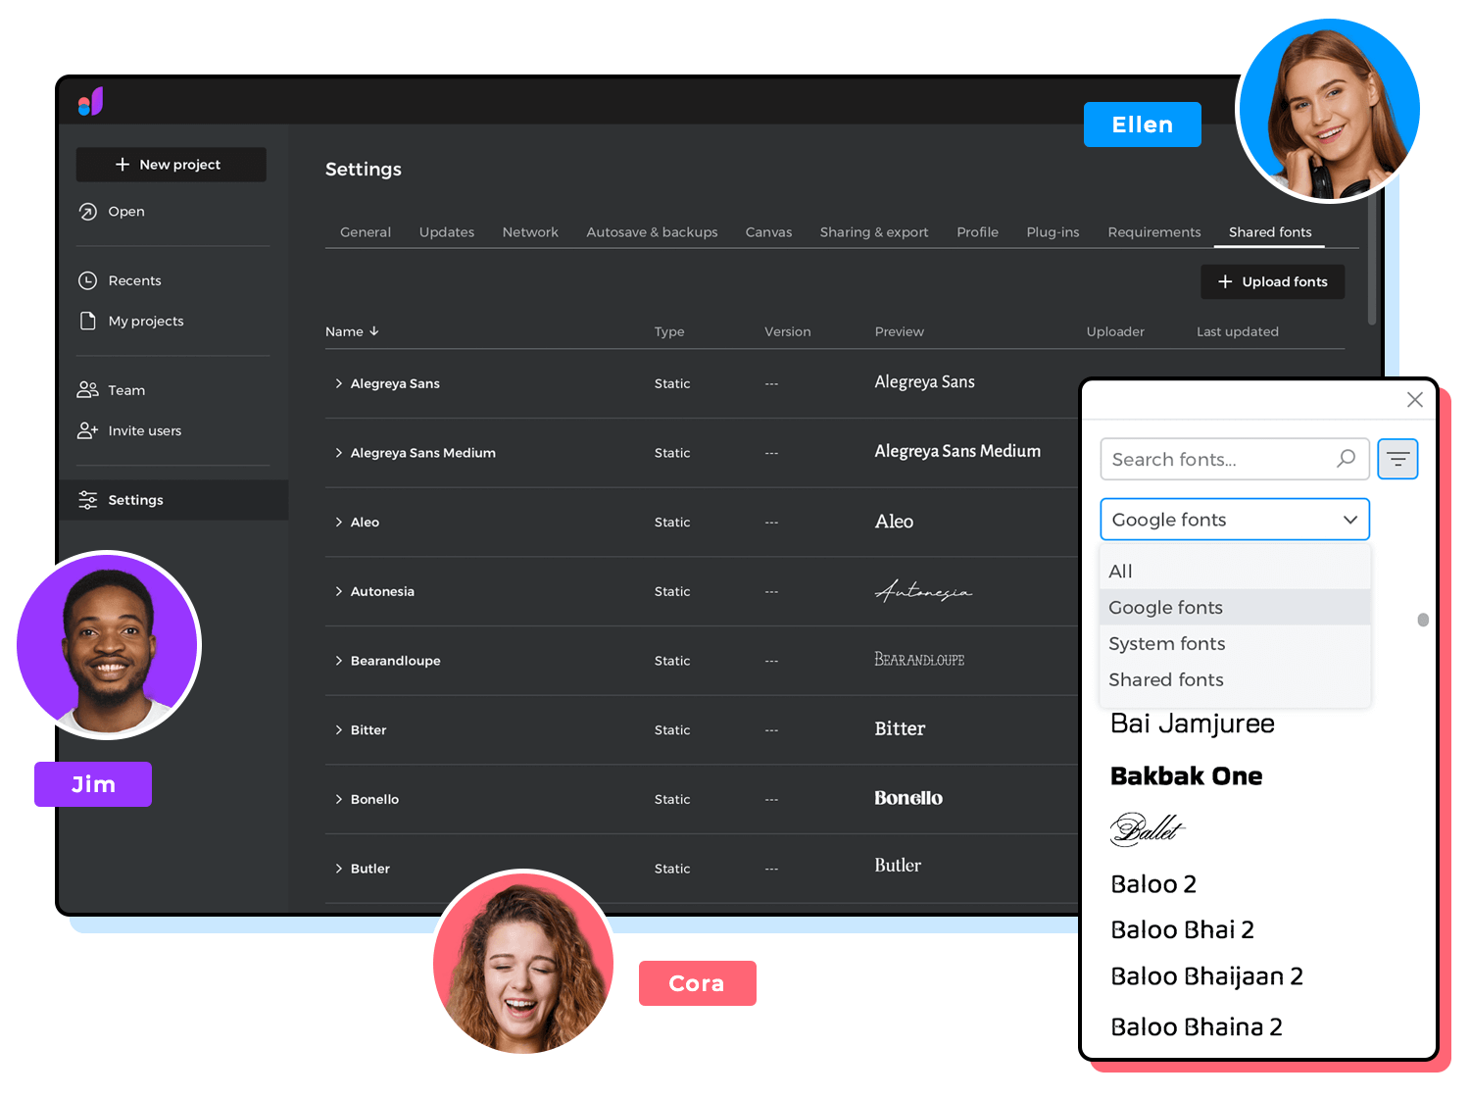
Task: Select the Bai Jamjuree font
Action: tap(1193, 724)
